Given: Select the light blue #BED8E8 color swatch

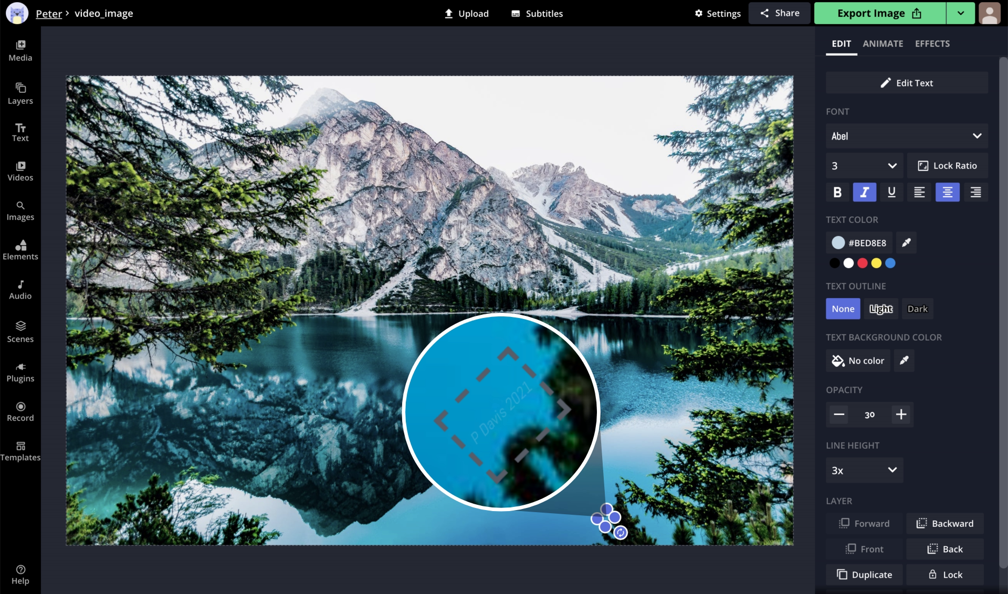Looking at the screenshot, I should coord(837,243).
